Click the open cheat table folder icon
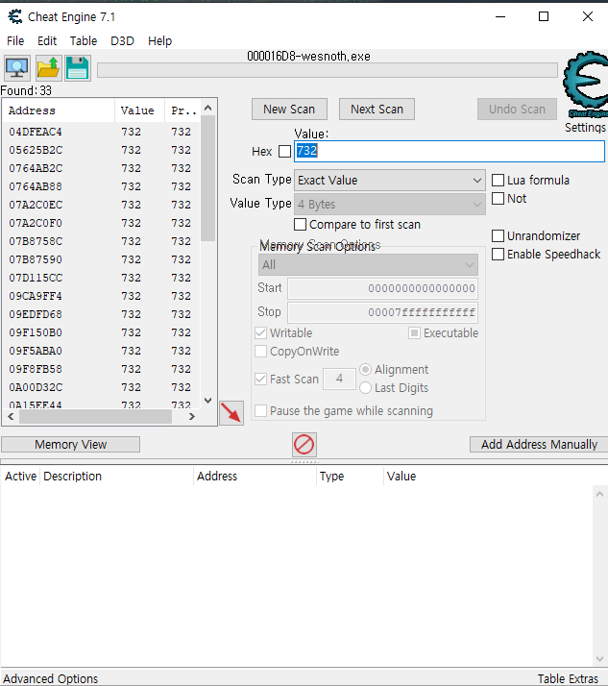Image resolution: width=608 pixels, height=686 pixels. 48,68
